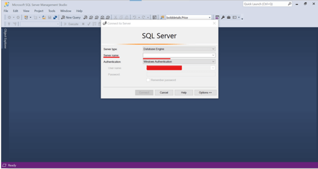Click the Save All toolbar icon

[55, 18]
